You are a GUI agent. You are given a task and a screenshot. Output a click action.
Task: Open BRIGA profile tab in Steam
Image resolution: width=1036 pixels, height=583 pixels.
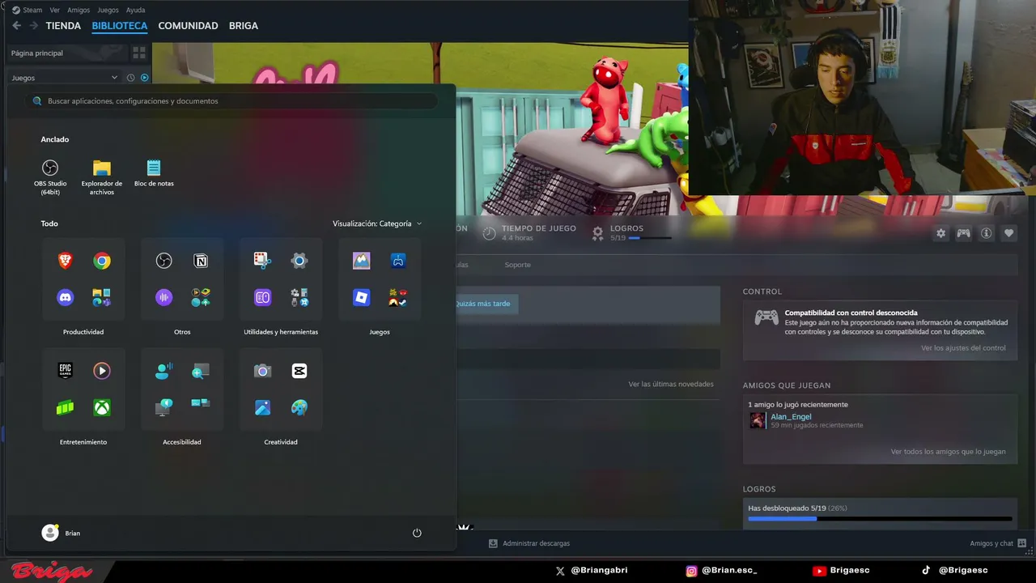coord(244,26)
